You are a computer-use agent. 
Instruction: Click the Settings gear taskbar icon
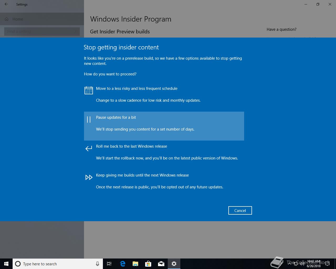[174, 264]
